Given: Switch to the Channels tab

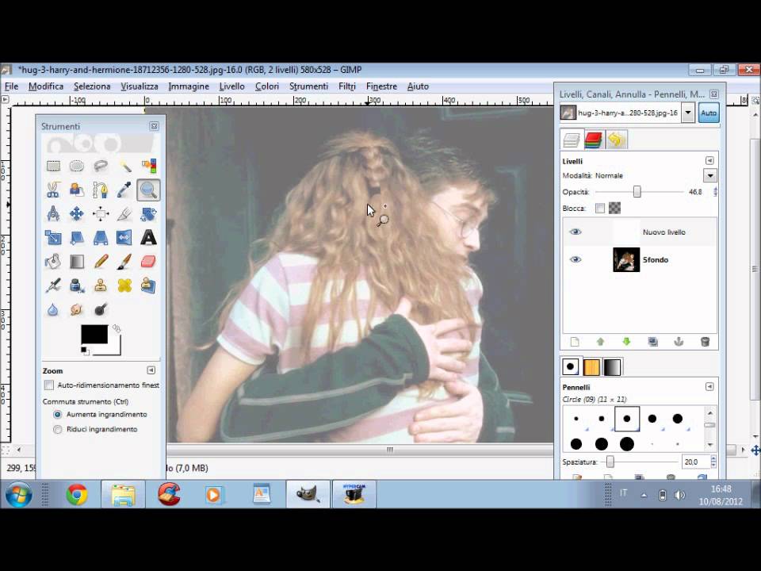Looking at the screenshot, I should pos(594,140).
